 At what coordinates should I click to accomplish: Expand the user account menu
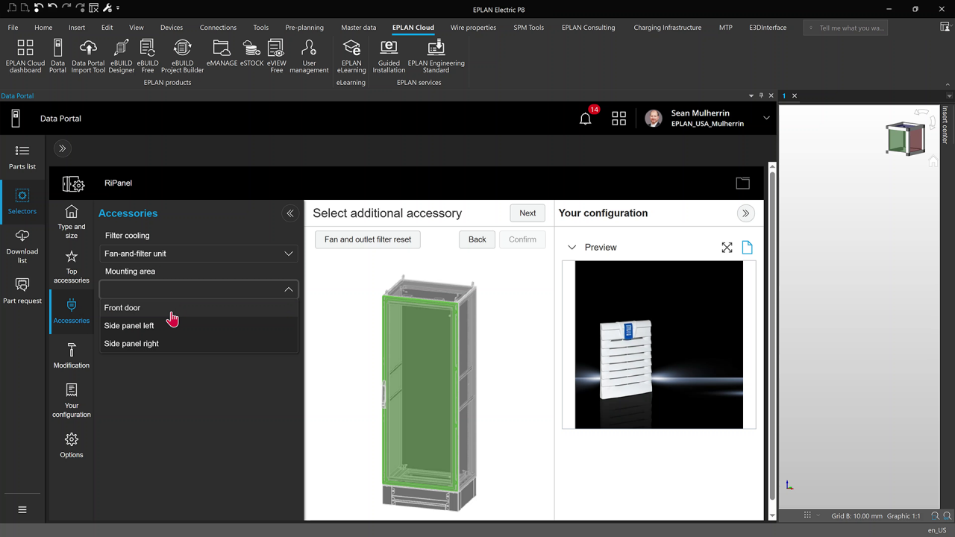click(x=766, y=118)
